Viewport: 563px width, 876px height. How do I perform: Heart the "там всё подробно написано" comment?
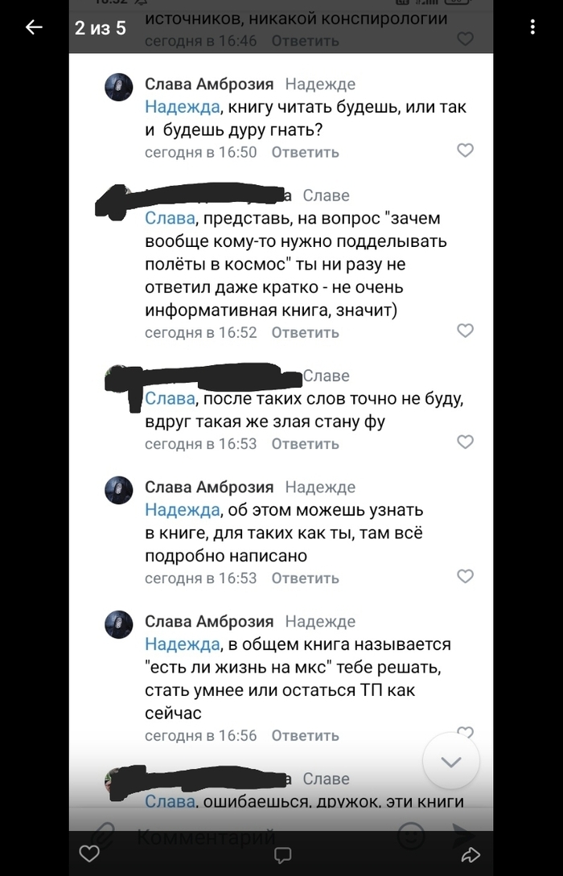(465, 577)
